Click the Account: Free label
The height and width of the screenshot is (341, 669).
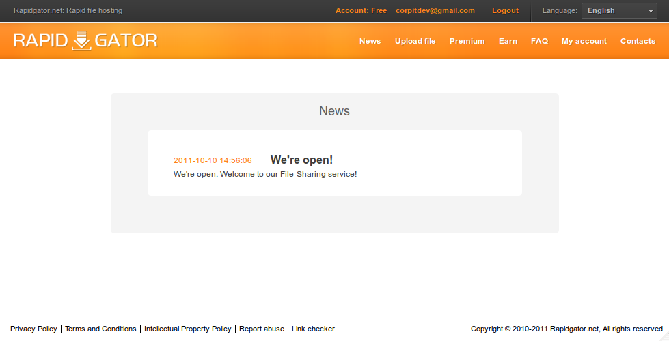tap(361, 11)
